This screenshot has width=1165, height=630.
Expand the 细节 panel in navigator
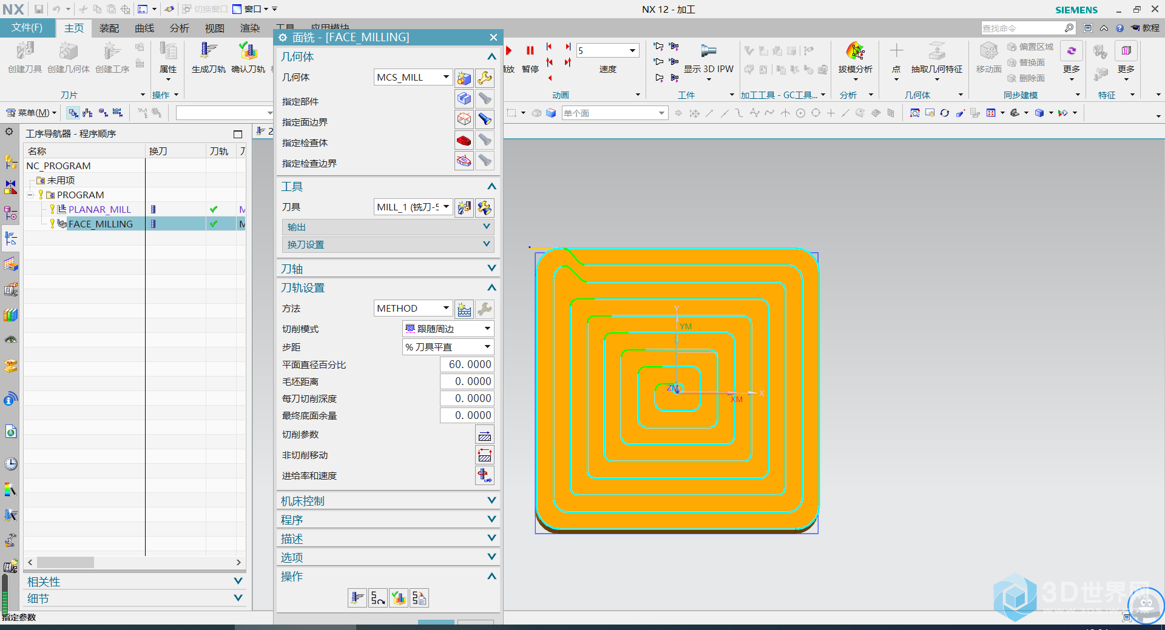click(238, 598)
